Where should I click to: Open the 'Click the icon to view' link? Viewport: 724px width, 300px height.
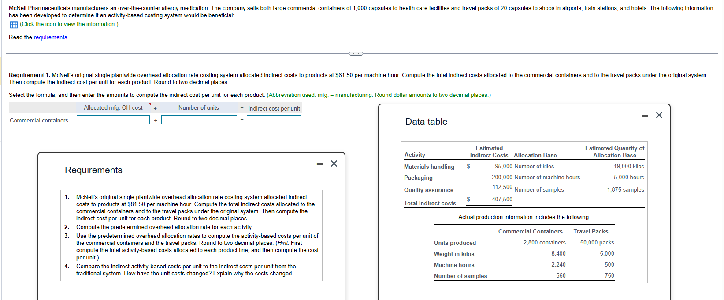(x=69, y=24)
